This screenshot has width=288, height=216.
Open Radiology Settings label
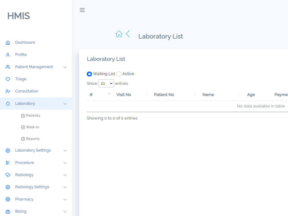(x=32, y=187)
